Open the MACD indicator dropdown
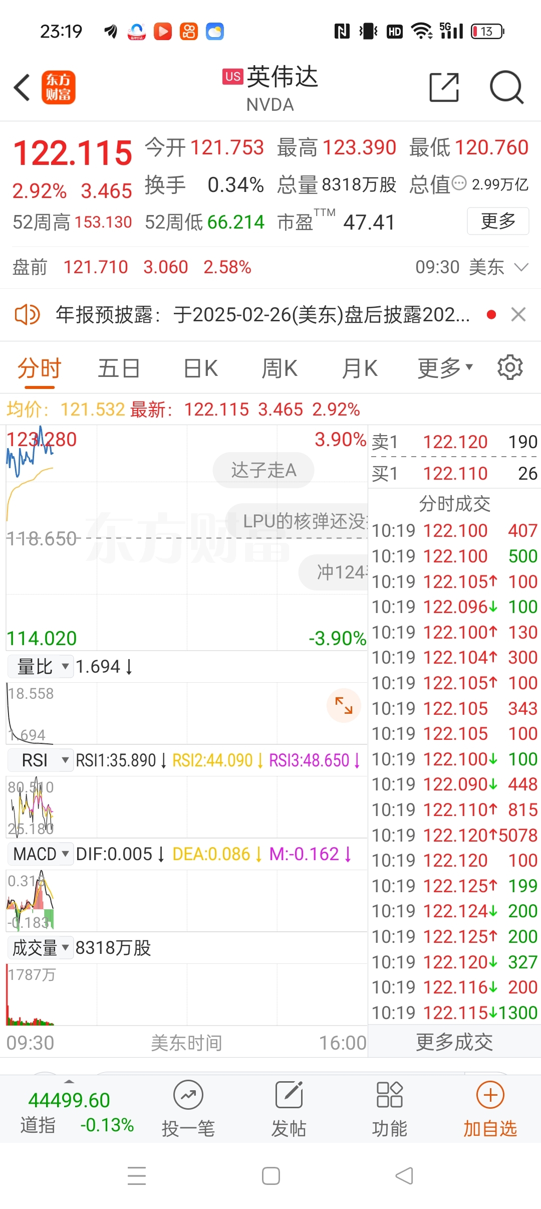The width and height of the screenshot is (541, 1209). click(x=41, y=854)
